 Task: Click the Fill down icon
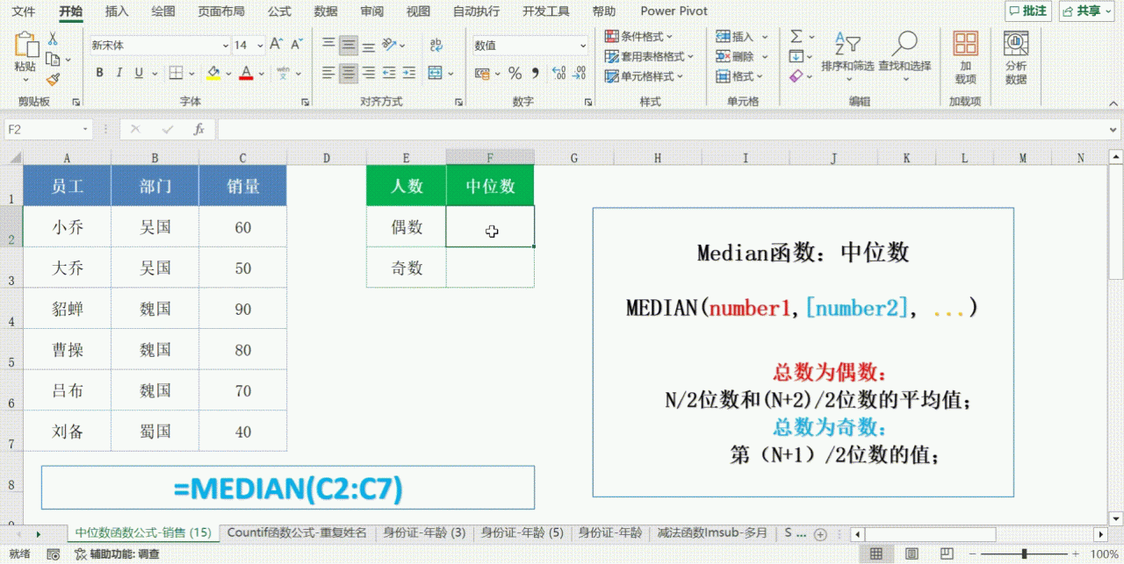796,56
